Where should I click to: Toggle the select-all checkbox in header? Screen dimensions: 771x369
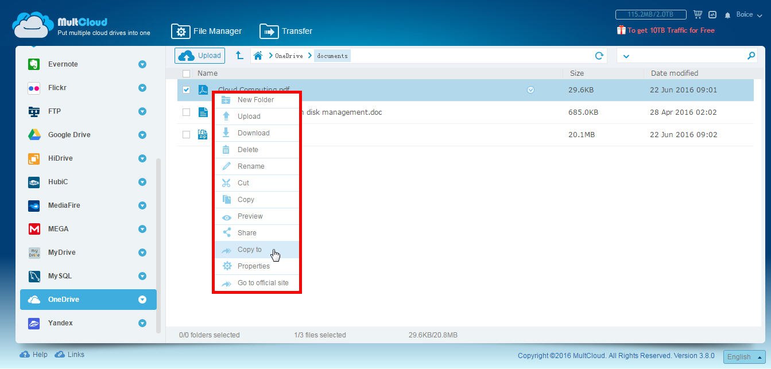(186, 73)
